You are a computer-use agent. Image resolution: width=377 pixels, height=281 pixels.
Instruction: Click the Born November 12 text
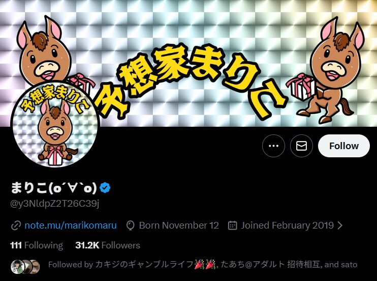(x=179, y=226)
